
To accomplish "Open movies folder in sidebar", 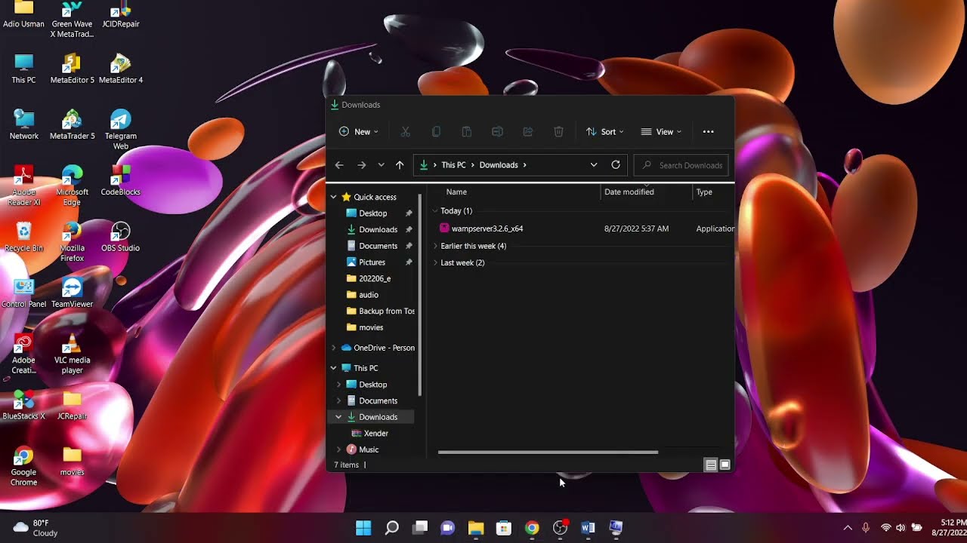I will tap(371, 327).
